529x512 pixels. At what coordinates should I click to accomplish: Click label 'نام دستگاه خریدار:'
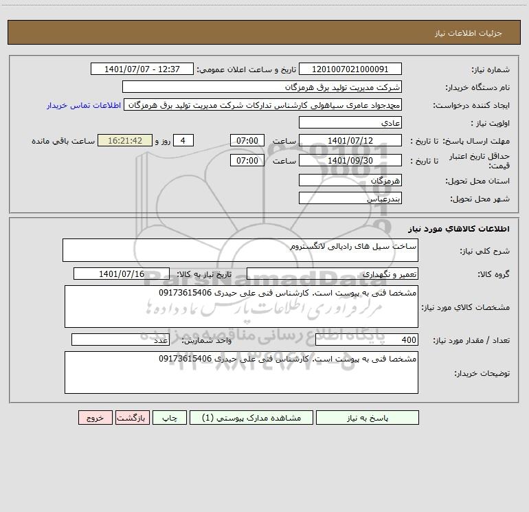coord(477,88)
